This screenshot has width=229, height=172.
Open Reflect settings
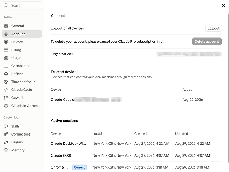tap(22, 74)
